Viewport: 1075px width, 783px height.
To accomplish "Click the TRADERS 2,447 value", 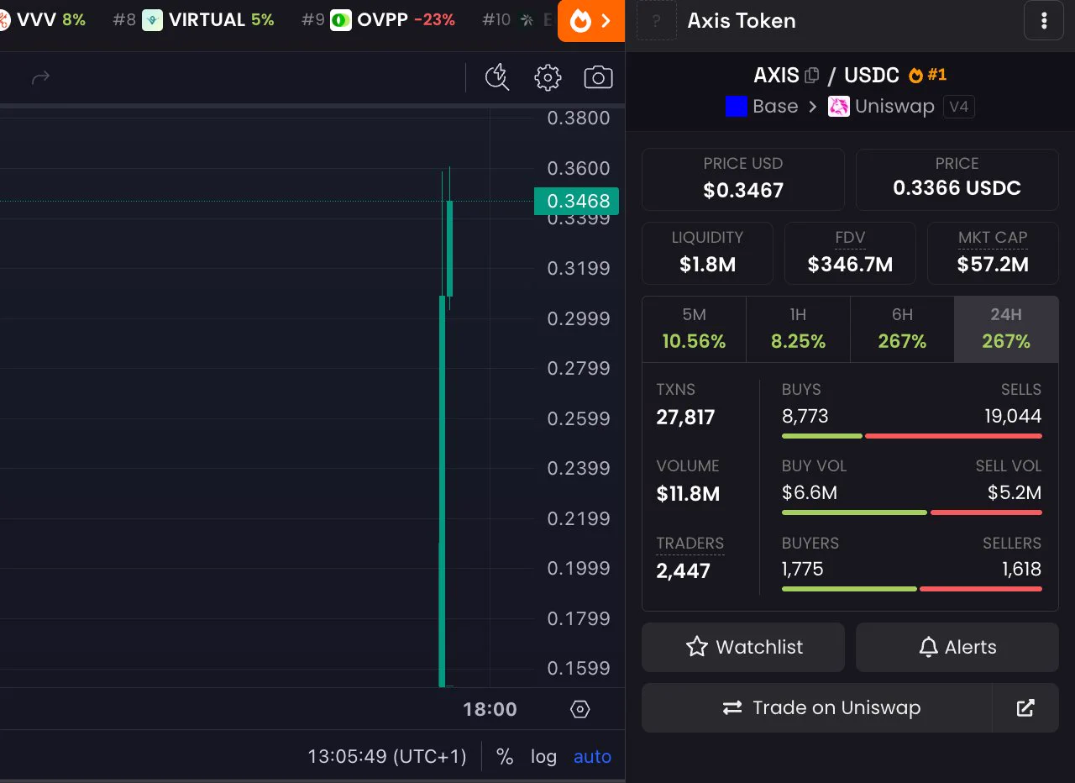I will (683, 571).
